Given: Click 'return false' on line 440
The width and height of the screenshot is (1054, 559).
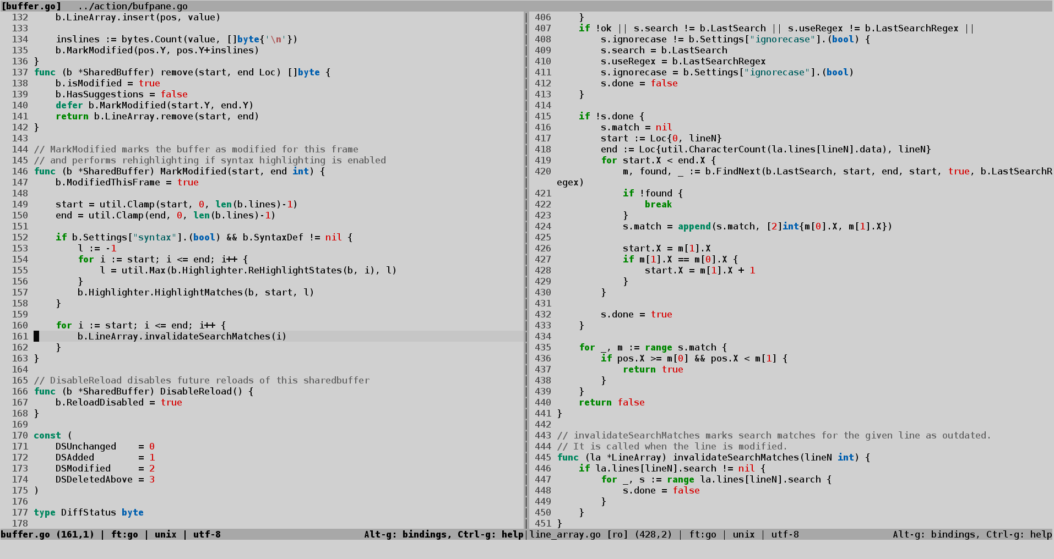Looking at the screenshot, I should (611, 402).
